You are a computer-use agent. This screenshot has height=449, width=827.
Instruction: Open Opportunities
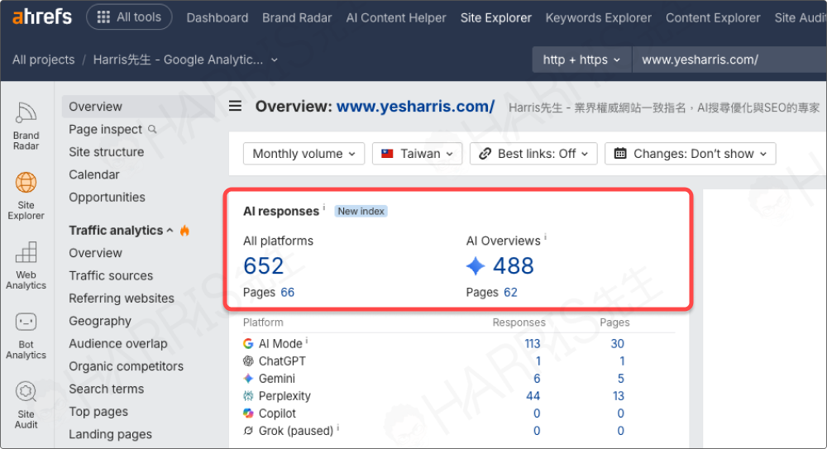coord(107,198)
